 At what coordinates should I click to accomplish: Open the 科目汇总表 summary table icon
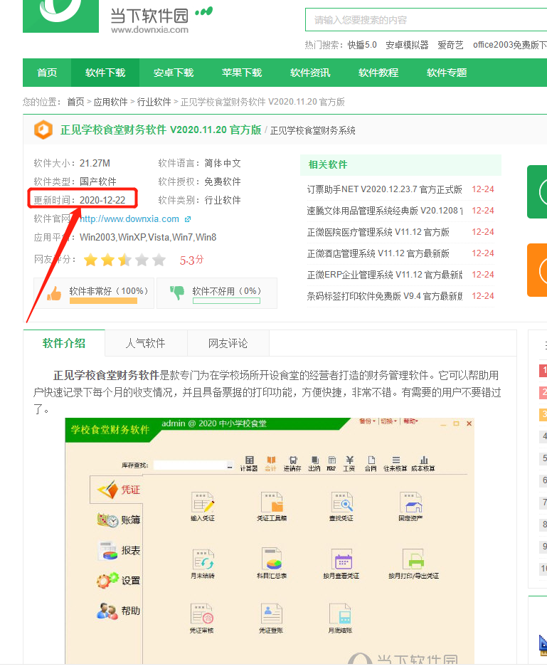[x=272, y=564]
